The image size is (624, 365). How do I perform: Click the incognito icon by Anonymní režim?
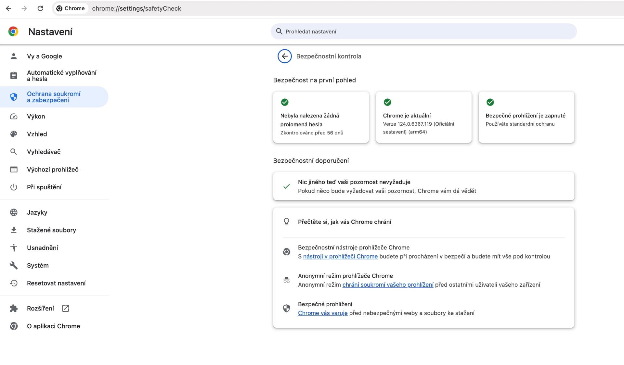click(x=286, y=280)
